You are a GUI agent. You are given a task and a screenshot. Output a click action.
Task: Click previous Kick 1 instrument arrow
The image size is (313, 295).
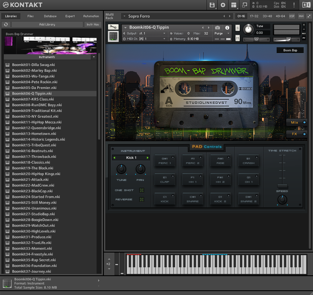pyautogui.click(x=114, y=158)
